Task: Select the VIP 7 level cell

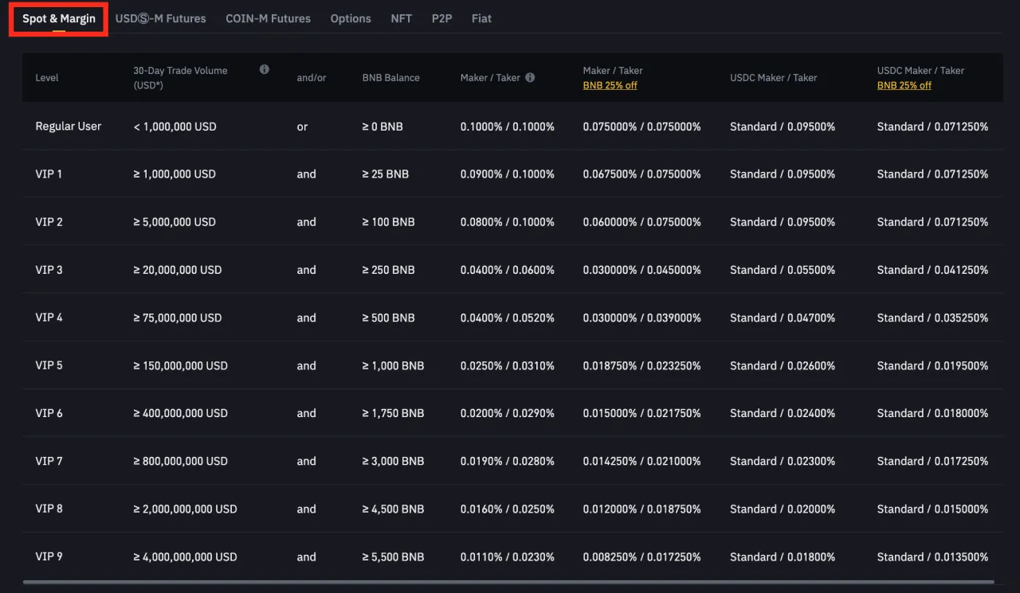Action: (49, 461)
